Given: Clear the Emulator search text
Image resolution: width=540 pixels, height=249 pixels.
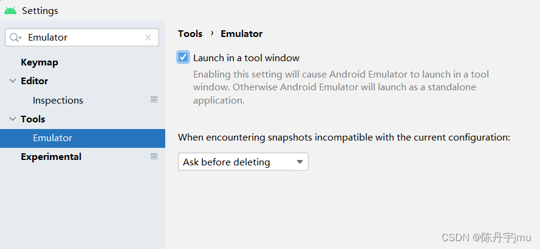Looking at the screenshot, I should pos(148,38).
